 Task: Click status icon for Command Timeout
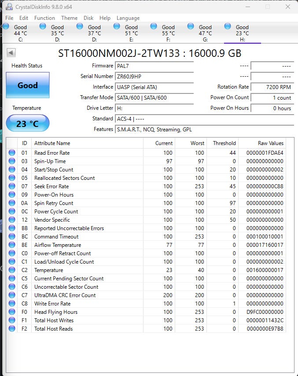[12, 236]
